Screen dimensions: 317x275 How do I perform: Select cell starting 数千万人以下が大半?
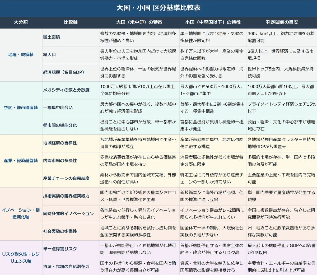(213, 55)
